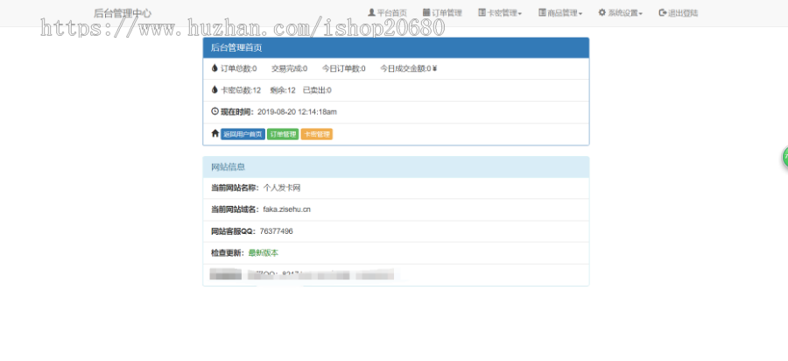Image resolution: width=788 pixels, height=361 pixels.
Task: Click the gear icon for 系统设置
Action: pyautogui.click(x=602, y=13)
